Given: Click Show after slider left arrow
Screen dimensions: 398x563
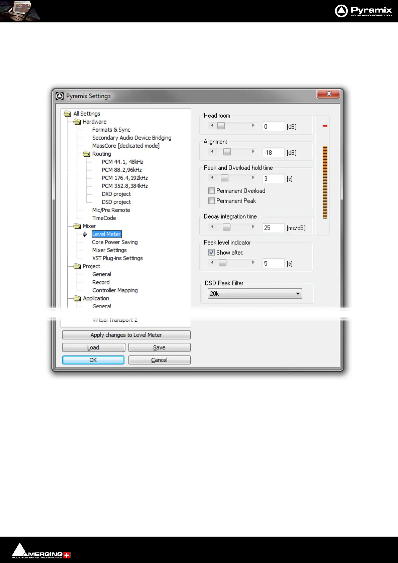Looking at the screenshot, I should 212,262.
